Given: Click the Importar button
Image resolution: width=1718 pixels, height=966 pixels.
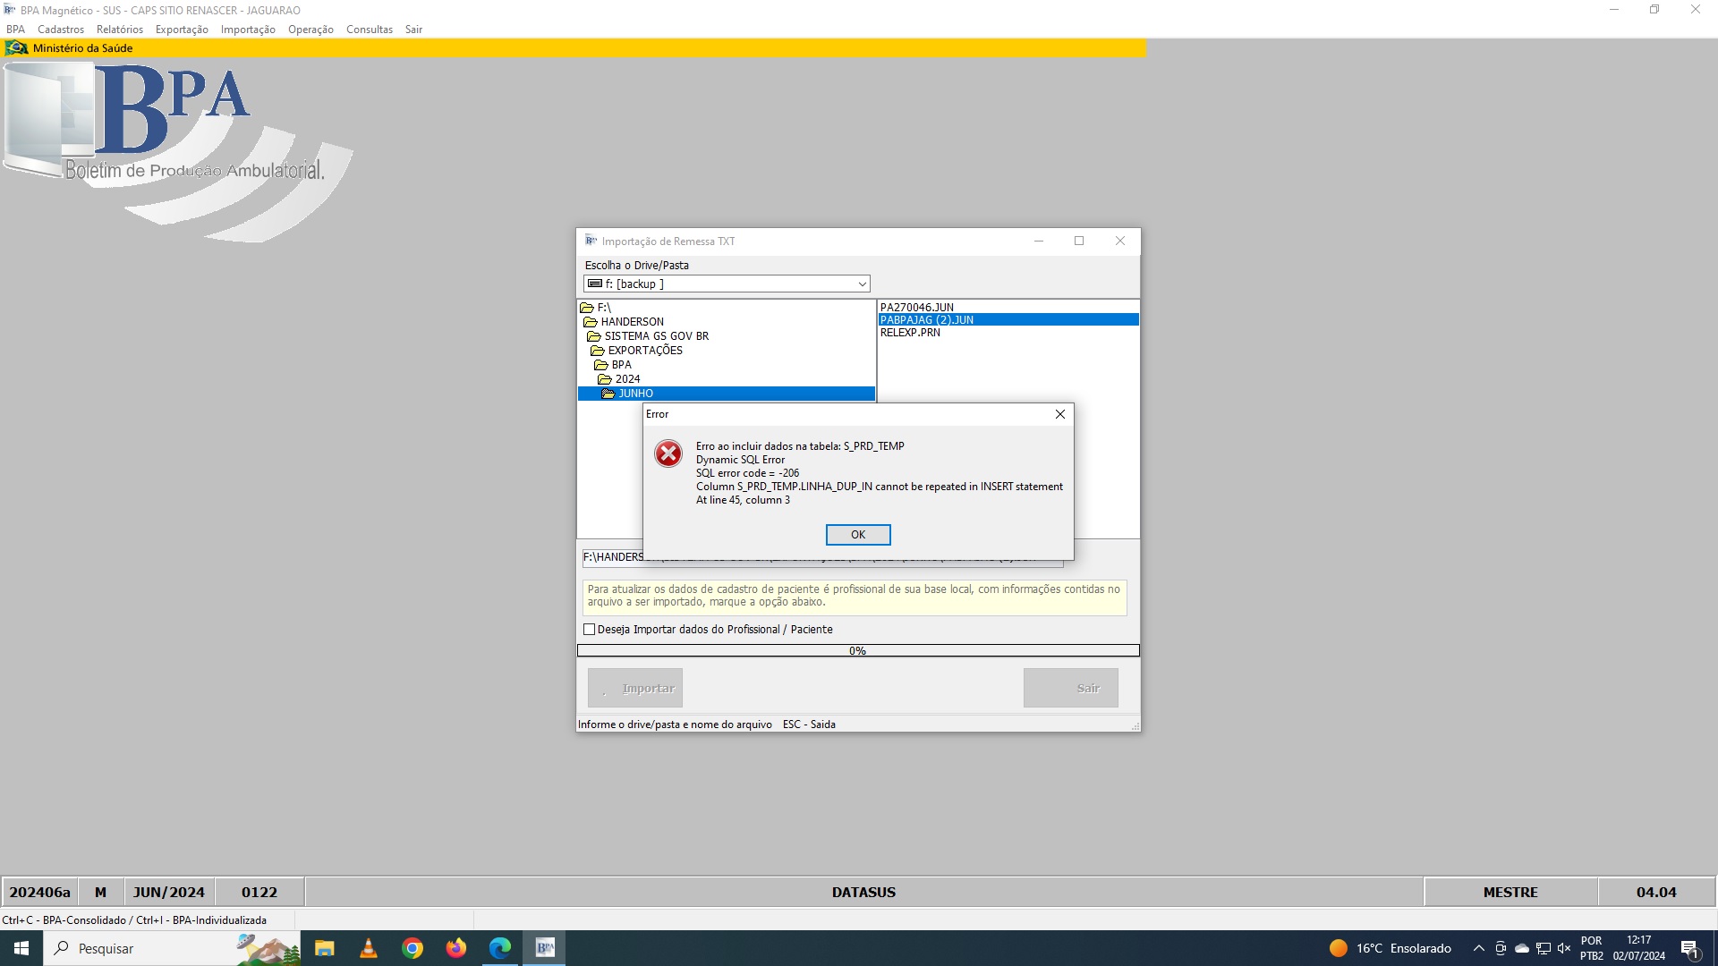Looking at the screenshot, I should point(635,688).
